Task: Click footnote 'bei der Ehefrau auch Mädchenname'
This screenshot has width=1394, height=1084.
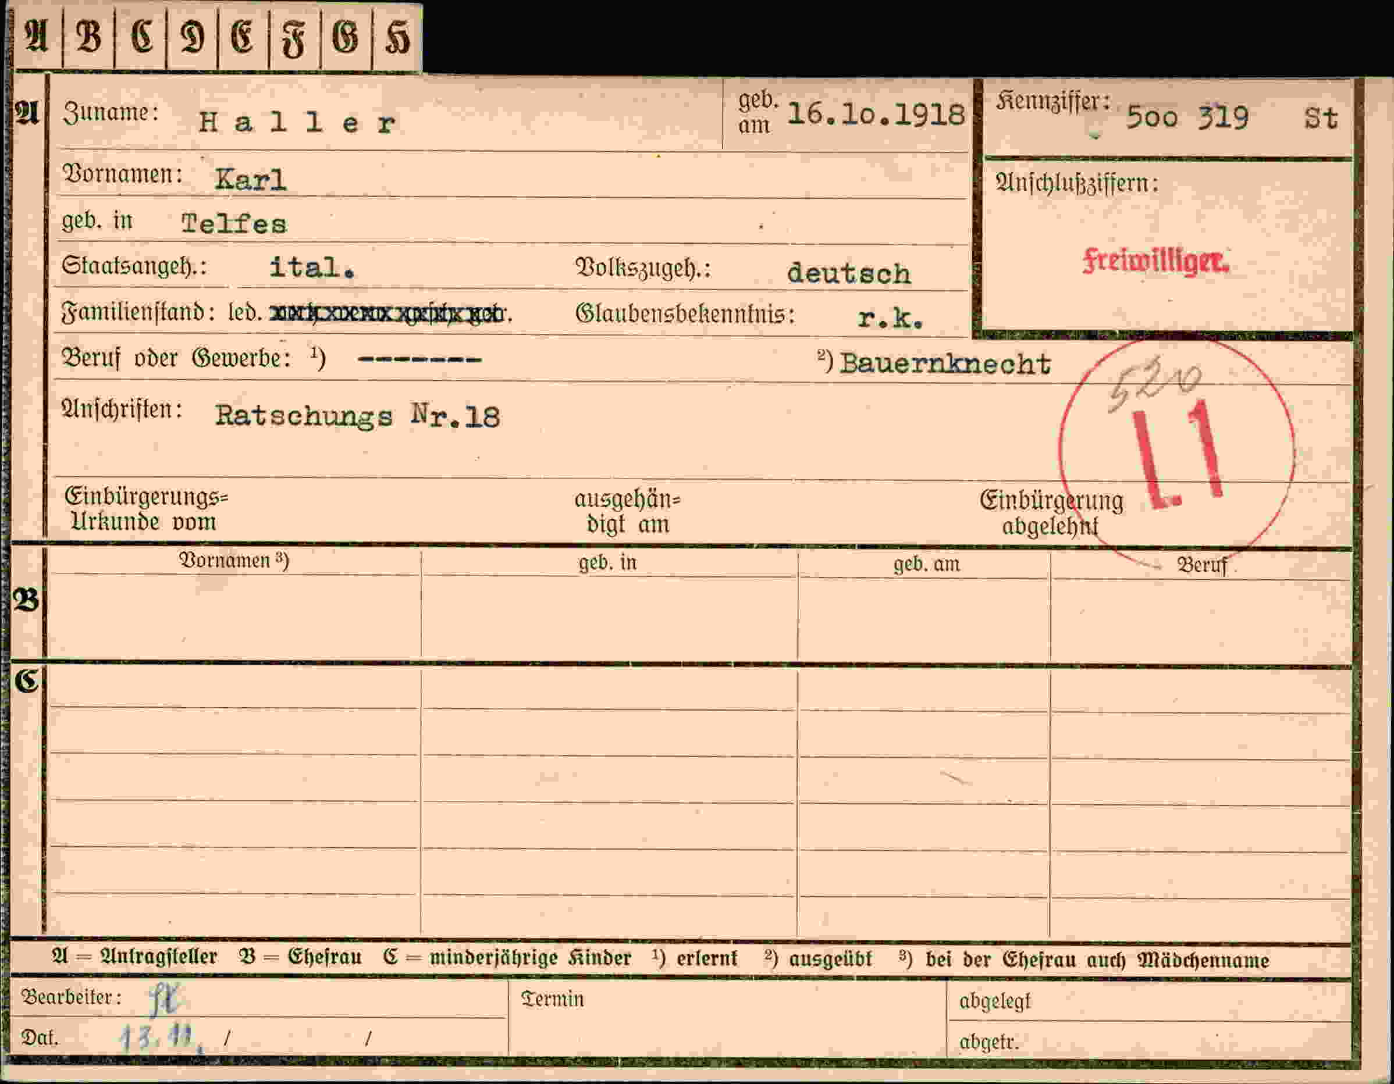Action: point(1097,960)
